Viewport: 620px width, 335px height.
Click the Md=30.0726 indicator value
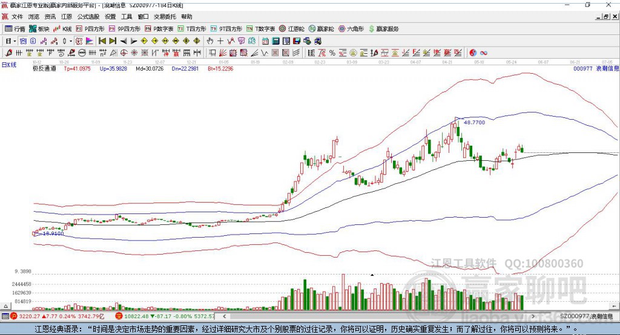tap(150, 68)
